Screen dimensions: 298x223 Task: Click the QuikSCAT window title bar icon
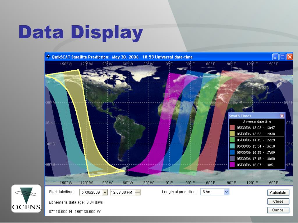tap(48, 57)
